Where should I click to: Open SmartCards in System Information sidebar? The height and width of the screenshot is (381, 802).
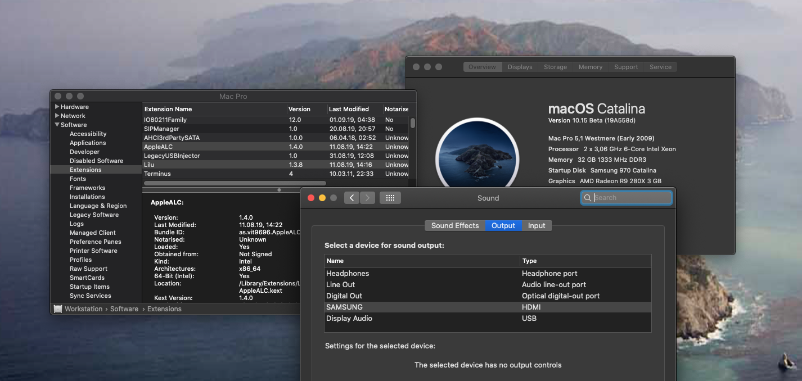point(87,278)
